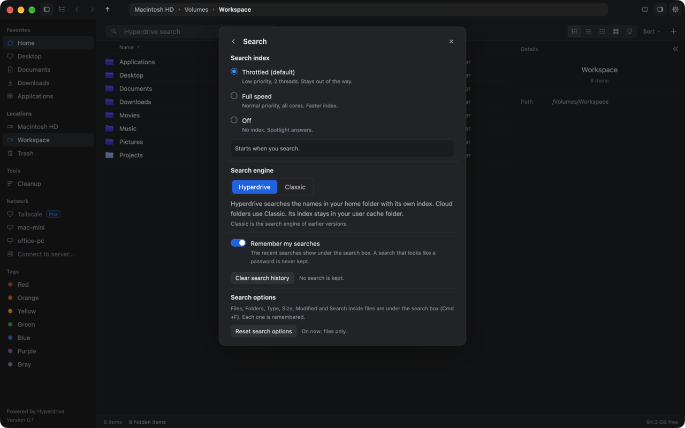Open the dual pane split view icon

pos(645,10)
